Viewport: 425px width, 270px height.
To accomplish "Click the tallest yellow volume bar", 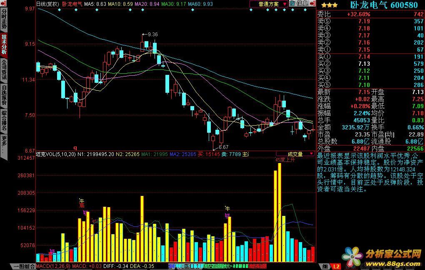I will pos(280,212).
